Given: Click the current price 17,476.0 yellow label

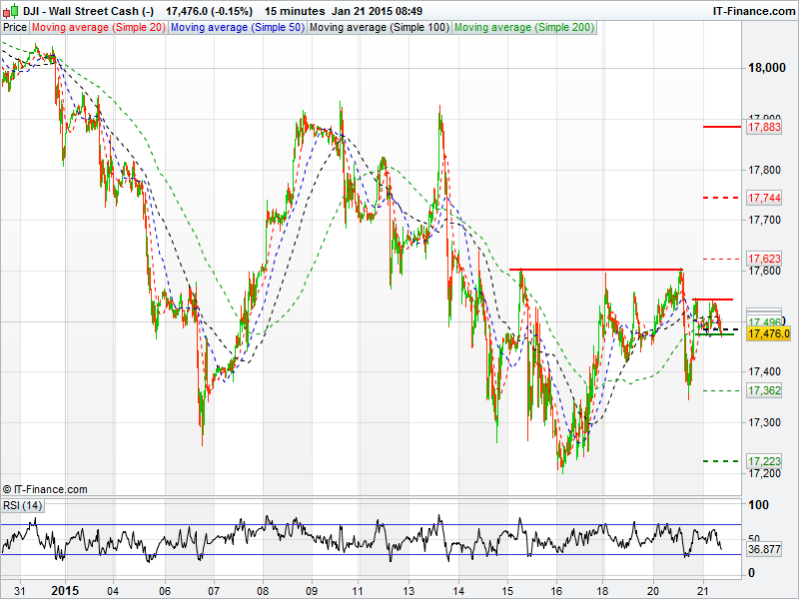Looking at the screenshot, I should click(x=767, y=334).
